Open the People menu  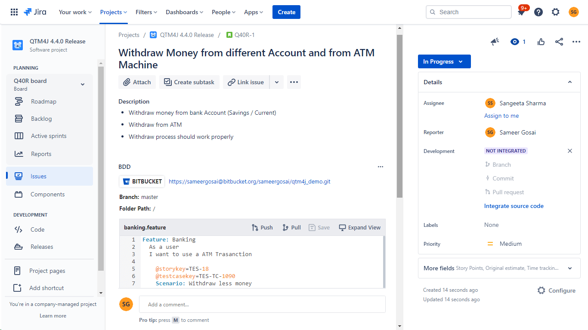pyautogui.click(x=223, y=12)
